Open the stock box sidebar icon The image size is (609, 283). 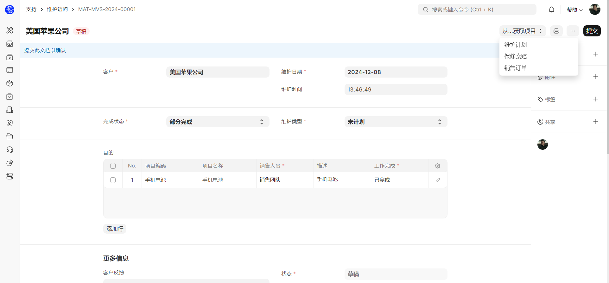click(10, 84)
